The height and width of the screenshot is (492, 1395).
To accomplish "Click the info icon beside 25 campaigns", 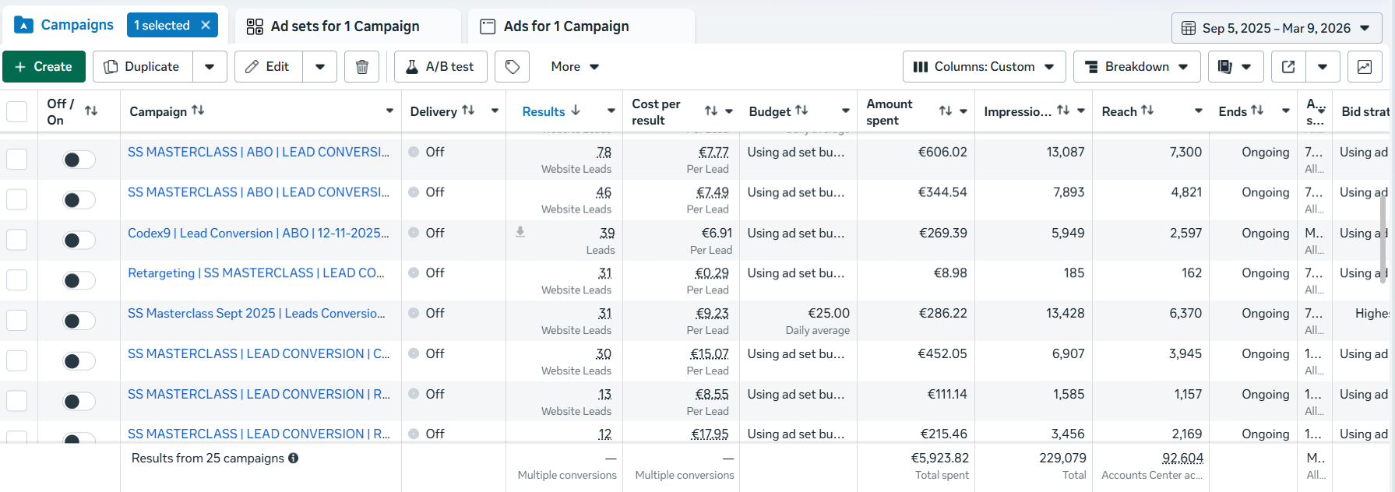I will click(294, 459).
